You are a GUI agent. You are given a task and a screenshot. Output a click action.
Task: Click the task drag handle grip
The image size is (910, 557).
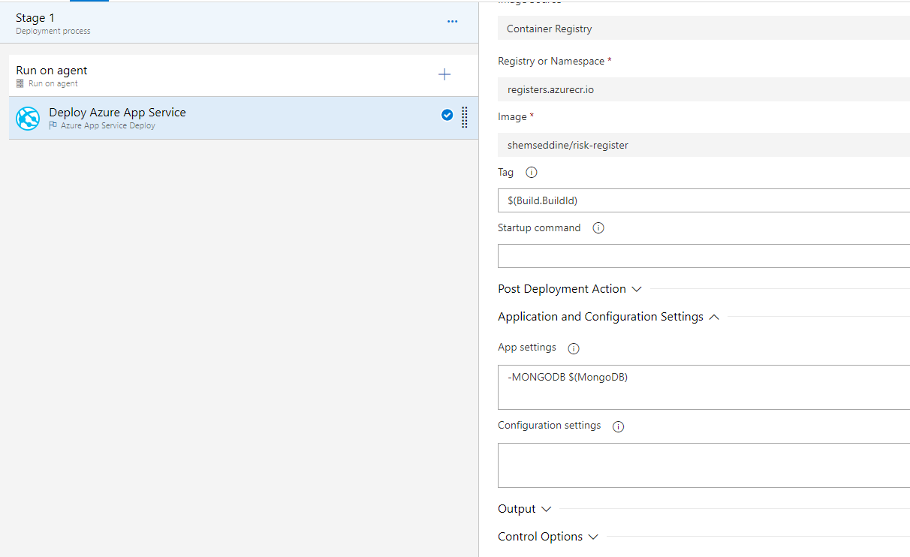465,117
